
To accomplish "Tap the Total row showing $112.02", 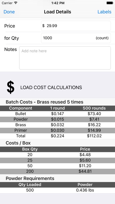I will 58,136.
